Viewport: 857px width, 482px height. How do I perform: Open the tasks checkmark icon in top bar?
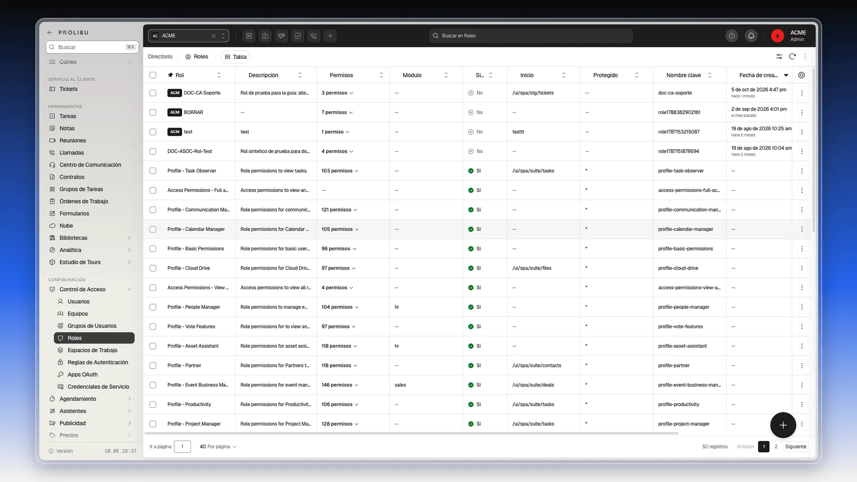point(298,36)
